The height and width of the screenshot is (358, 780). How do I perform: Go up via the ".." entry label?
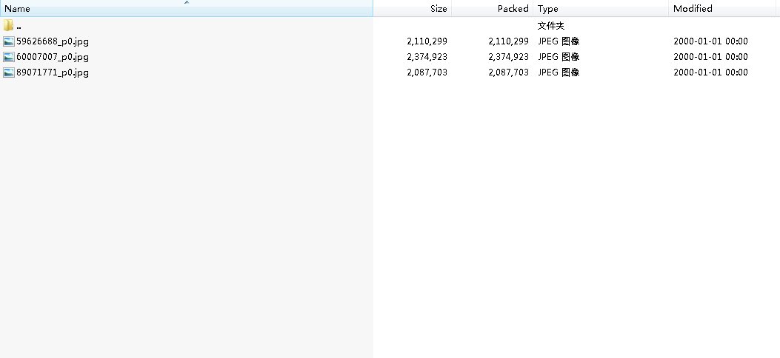point(19,26)
